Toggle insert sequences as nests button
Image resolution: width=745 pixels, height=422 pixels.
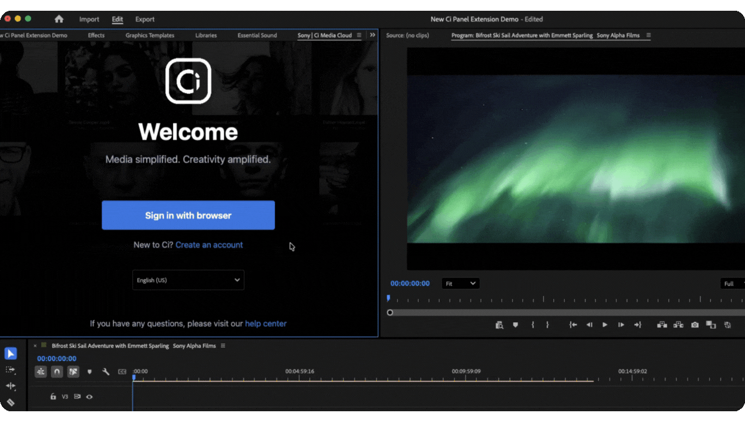point(41,372)
